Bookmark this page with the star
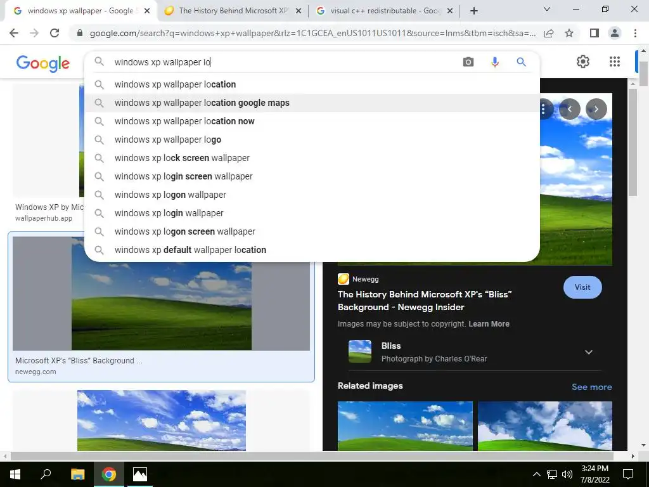649x487 pixels. [x=569, y=33]
